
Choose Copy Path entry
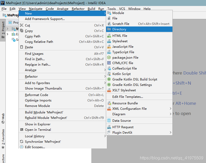point(62,36)
